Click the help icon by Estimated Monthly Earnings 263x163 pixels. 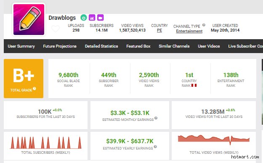click(x=156, y=118)
